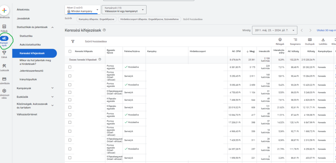Open the Adminisztrálás gear icon
Viewport: 336px width, 163px height.
4,91
